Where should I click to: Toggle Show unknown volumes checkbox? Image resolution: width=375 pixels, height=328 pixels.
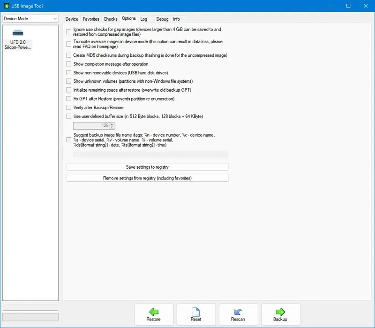pyautogui.click(x=68, y=81)
